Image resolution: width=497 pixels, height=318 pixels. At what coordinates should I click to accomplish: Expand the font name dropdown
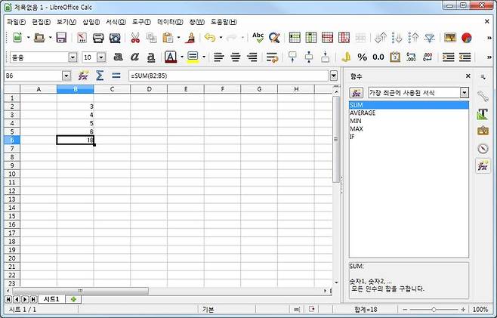73,57
